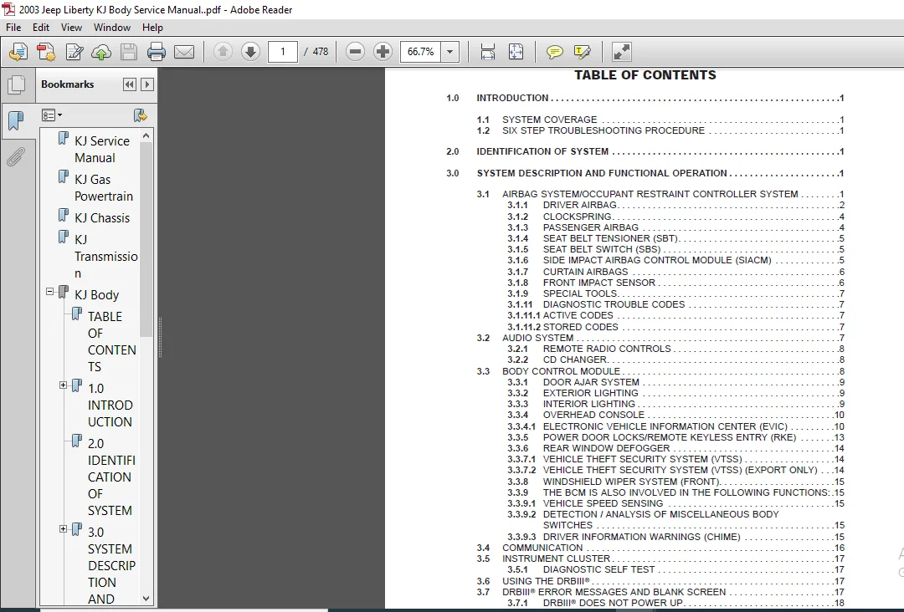Open the 2.0 IDENTIFICATION OF SYSTEM bookmark
904x612 pixels.
(x=111, y=477)
